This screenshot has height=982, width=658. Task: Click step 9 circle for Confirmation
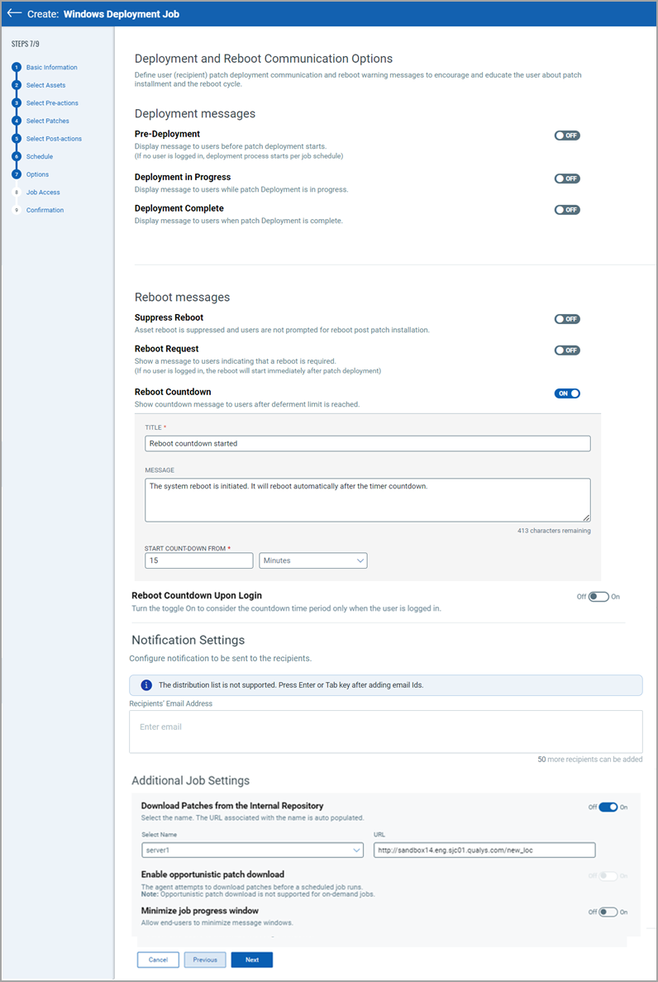tap(17, 211)
